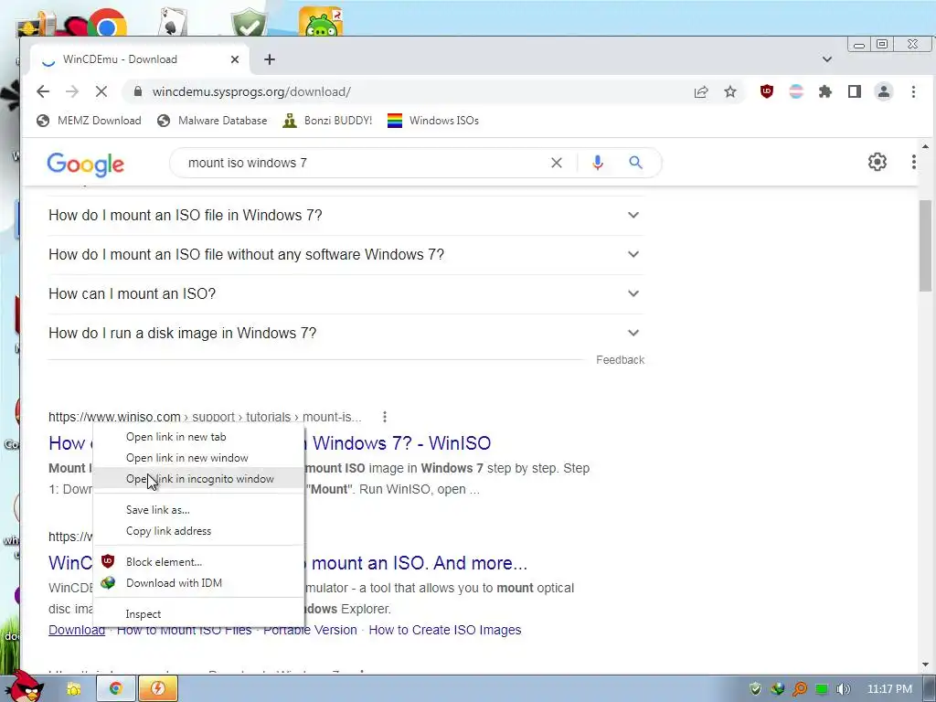This screenshot has width=936, height=702.
Task: Click the 'Download' sitelink under WinCDEmu
Action: click(77, 630)
